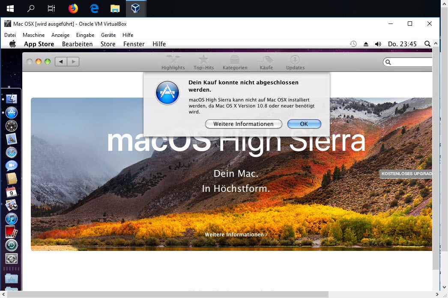
Task: Open File Explorer from taskbar
Action: coord(115,9)
